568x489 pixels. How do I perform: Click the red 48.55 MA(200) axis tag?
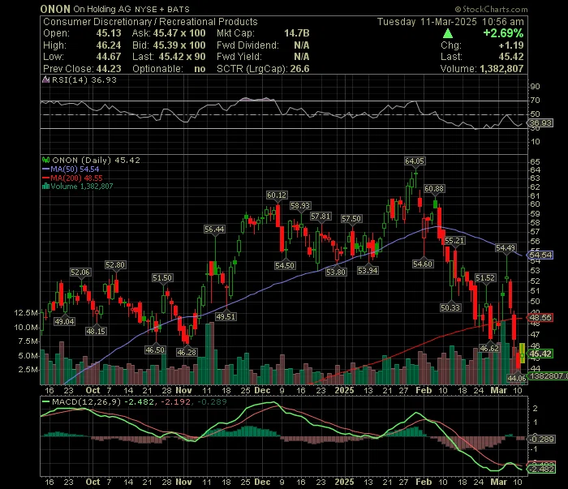click(x=540, y=318)
